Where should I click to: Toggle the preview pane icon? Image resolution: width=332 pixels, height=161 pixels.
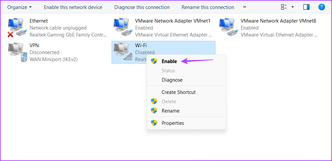click(x=306, y=7)
